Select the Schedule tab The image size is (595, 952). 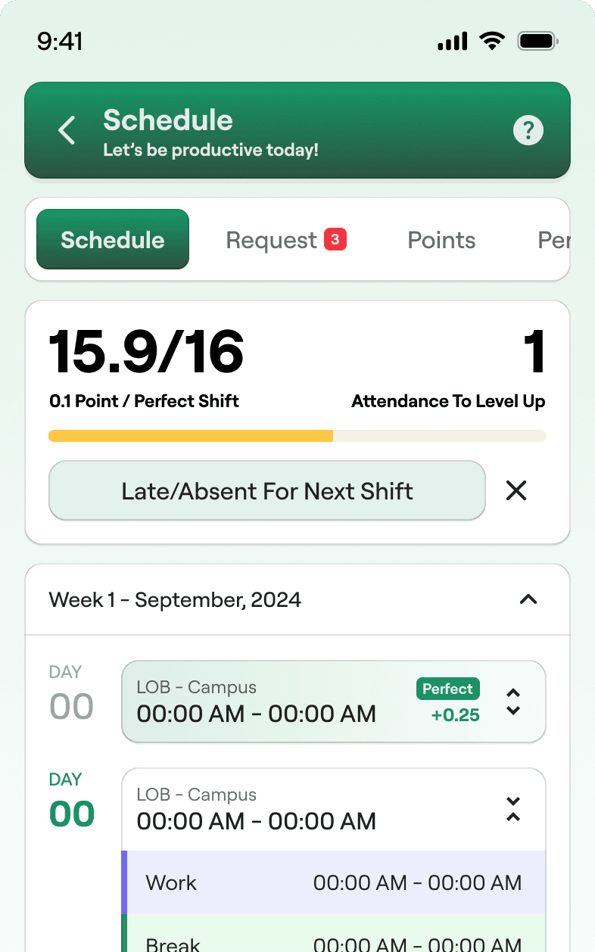[x=113, y=239]
